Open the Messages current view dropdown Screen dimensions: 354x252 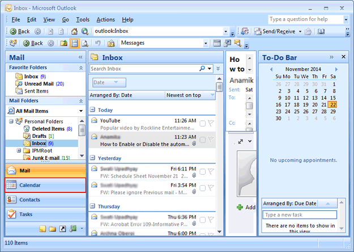pos(206,43)
